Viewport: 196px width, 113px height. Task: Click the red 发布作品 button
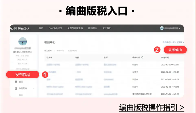tap(23, 74)
